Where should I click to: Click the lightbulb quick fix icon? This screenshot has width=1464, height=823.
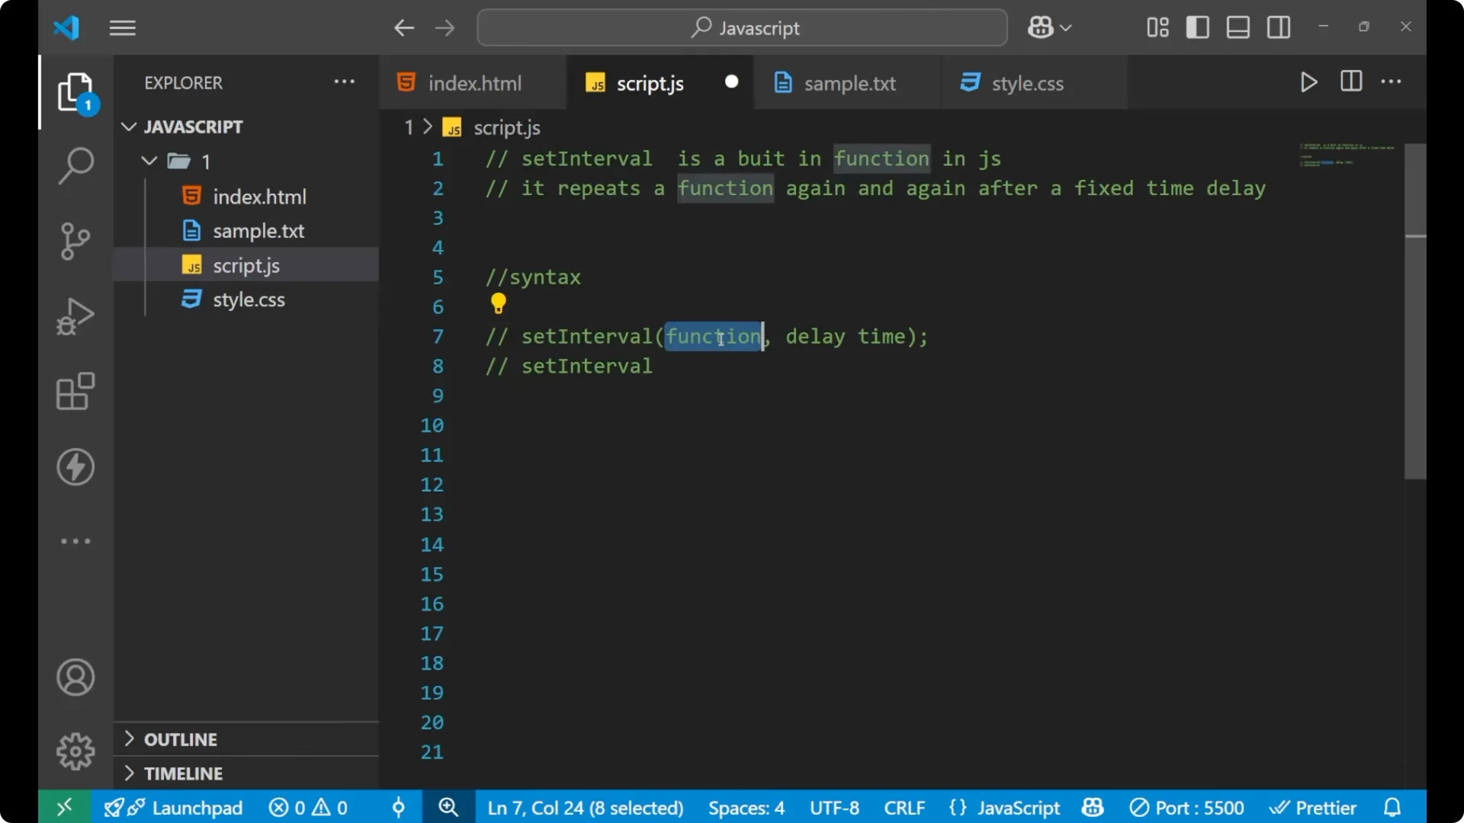click(x=498, y=303)
